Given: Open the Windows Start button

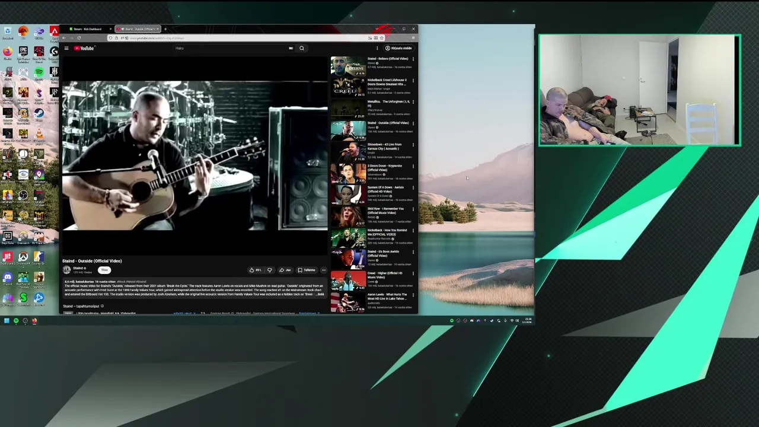Looking at the screenshot, I should [7, 321].
